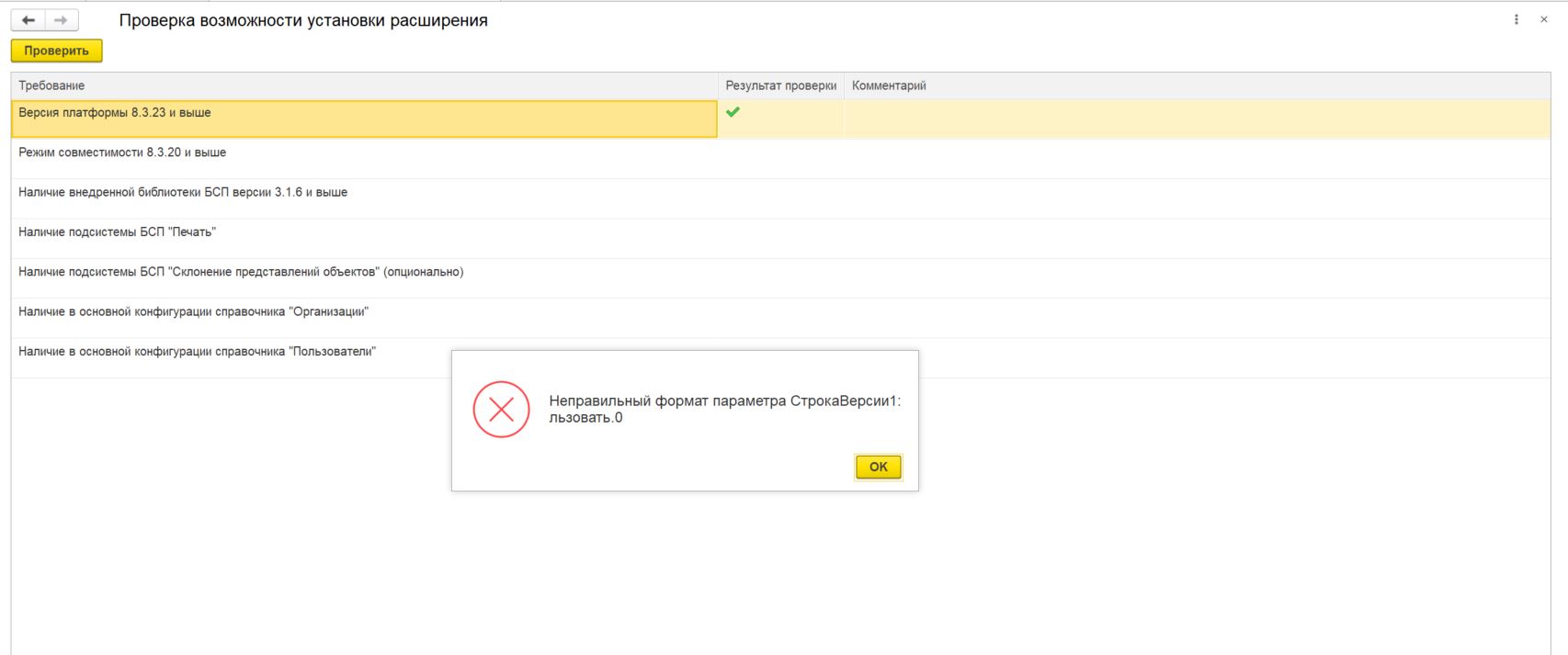Click the red error icon in dialog
Image resolution: width=1568 pixels, height=655 pixels.
tap(501, 410)
